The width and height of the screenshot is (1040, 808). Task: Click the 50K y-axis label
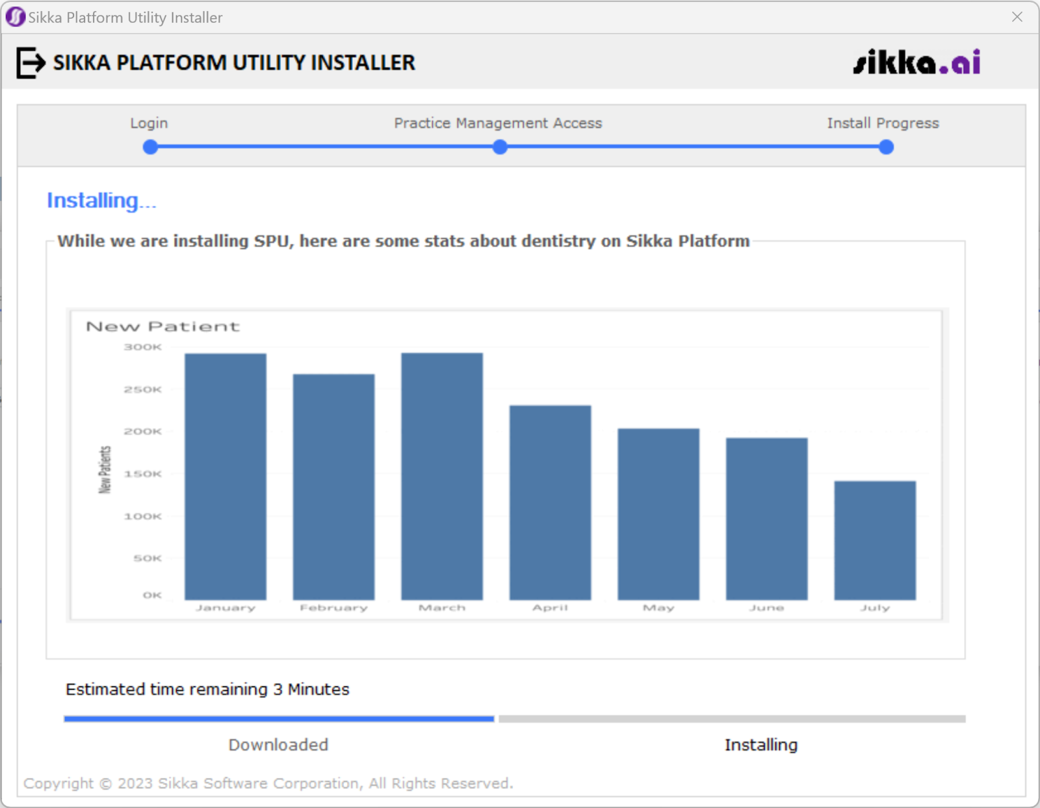(x=148, y=558)
